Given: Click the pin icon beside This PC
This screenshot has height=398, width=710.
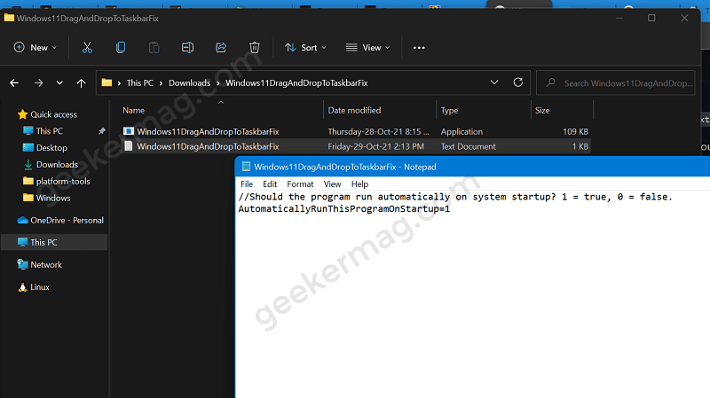Looking at the screenshot, I should [x=102, y=130].
